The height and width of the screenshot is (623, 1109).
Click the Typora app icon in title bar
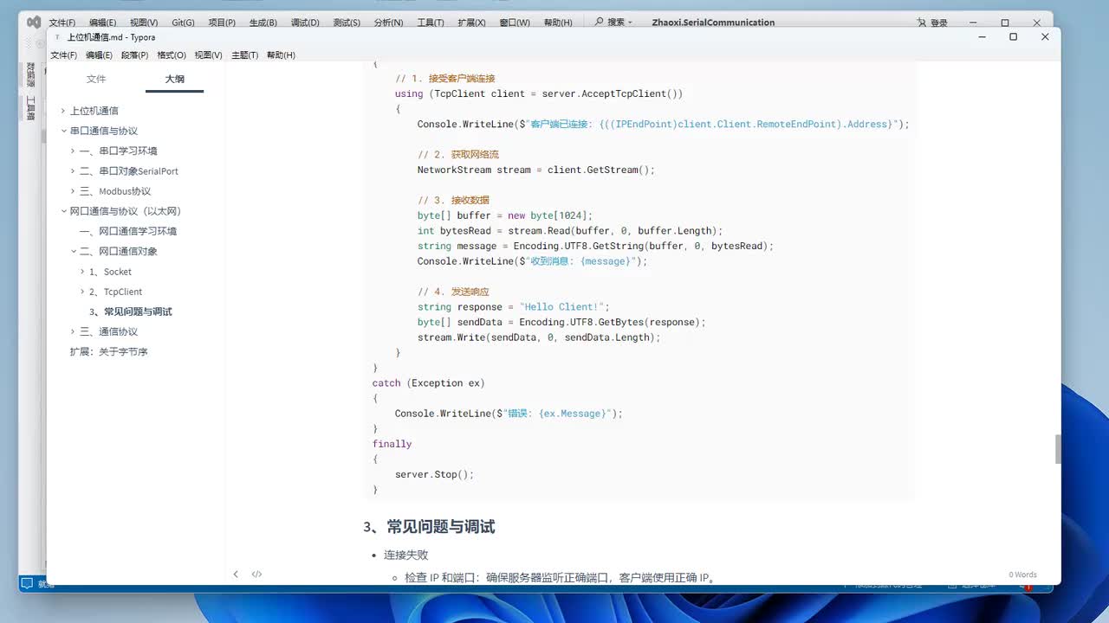[x=57, y=37]
